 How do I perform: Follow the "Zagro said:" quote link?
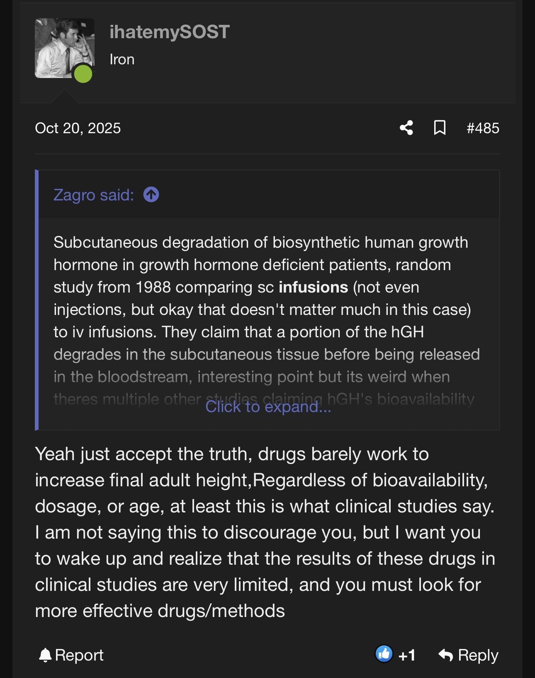(x=94, y=195)
